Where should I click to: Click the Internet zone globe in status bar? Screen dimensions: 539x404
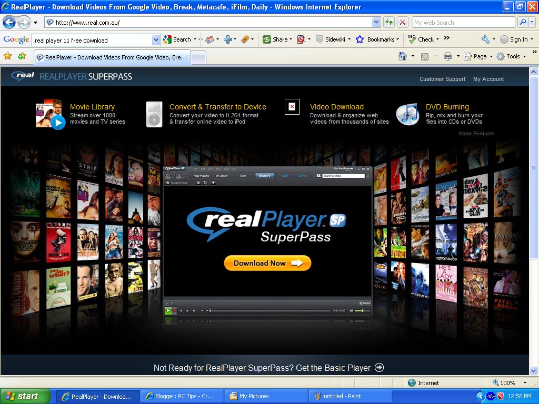tap(412, 383)
